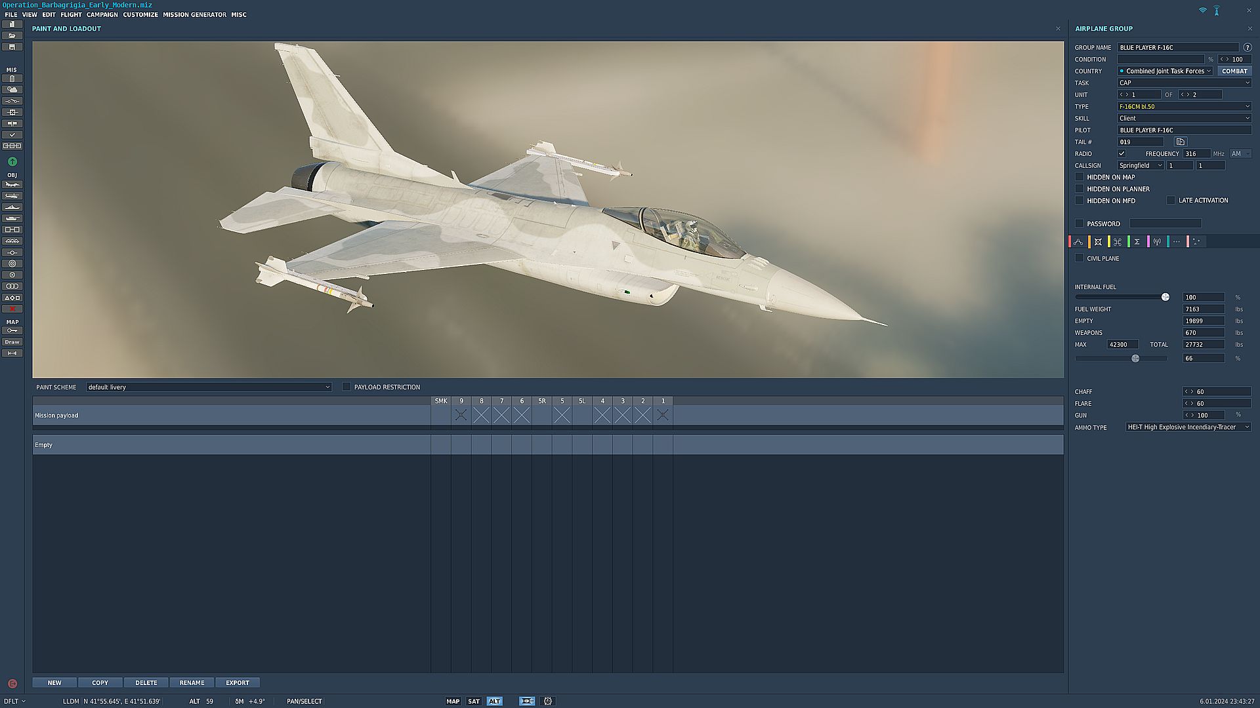This screenshot has height=708, width=1260.
Task: Select the add ship tool
Action: point(12,207)
